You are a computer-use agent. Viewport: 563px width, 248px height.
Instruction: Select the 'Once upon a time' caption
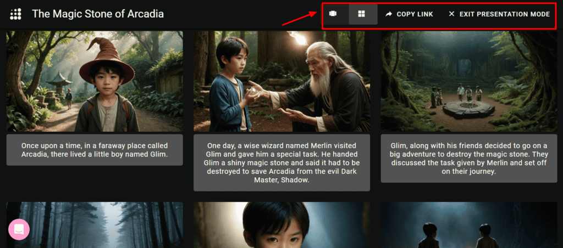pyautogui.click(x=95, y=150)
